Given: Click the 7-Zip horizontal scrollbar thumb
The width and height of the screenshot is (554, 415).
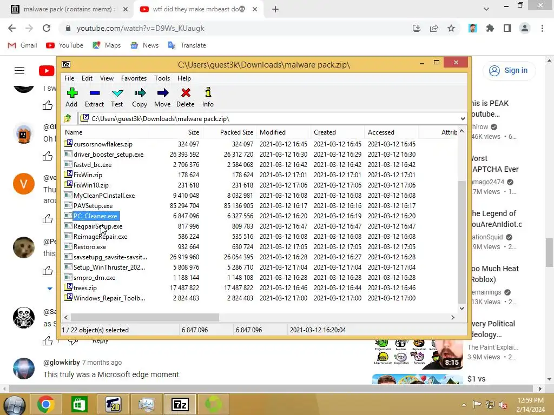Looking at the screenshot, I should coord(145,317).
